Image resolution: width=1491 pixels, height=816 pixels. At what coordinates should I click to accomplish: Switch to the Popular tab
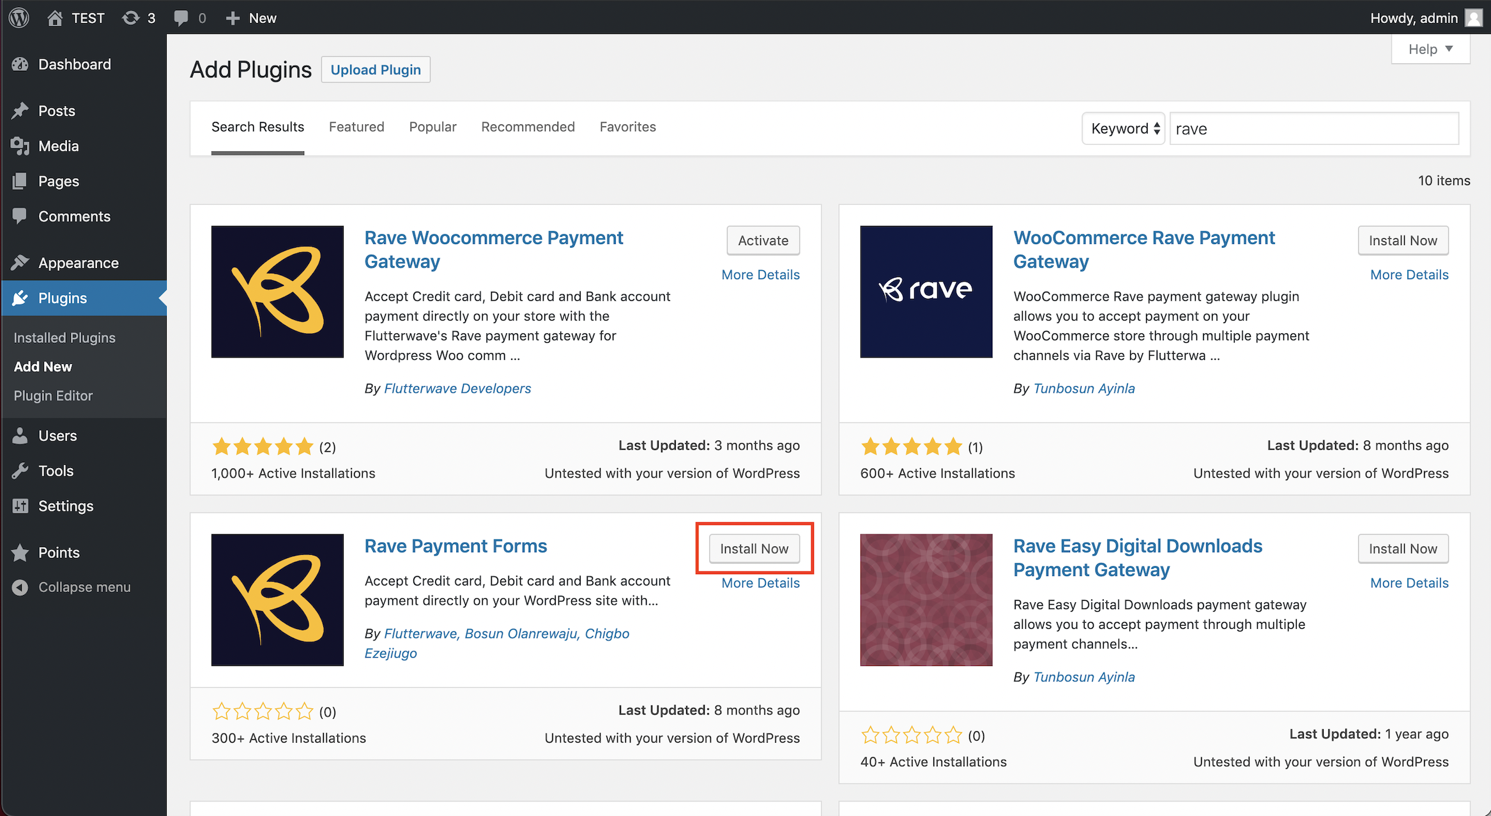point(432,126)
